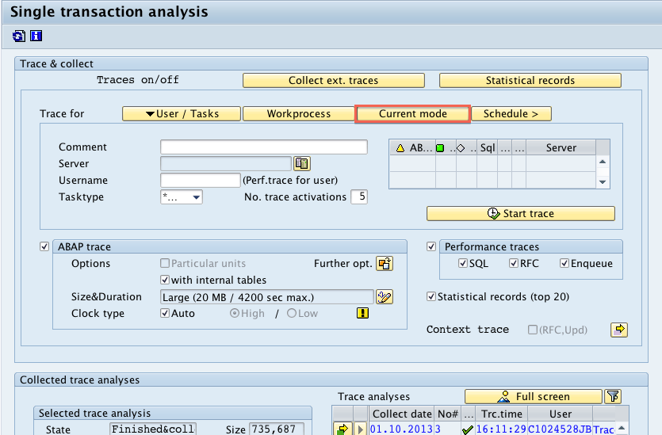The height and width of the screenshot is (435, 662).
Task: Click the scroll up arrow in trace analyses list
Action: click(x=622, y=428)
